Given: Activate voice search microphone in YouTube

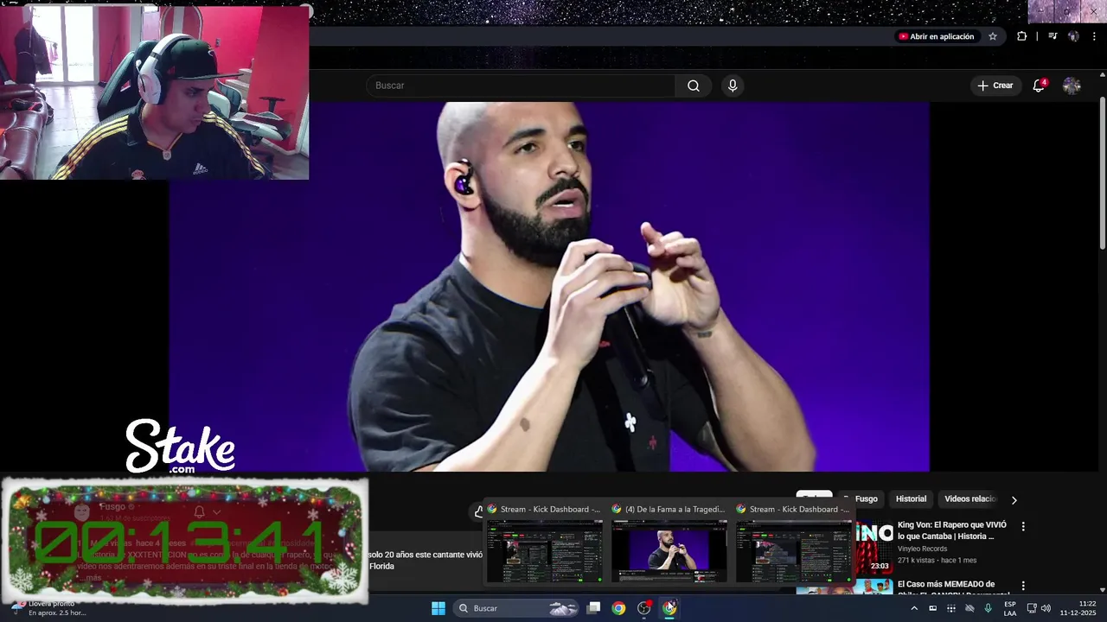Looking at the screenshot, I should pos(733,86).
